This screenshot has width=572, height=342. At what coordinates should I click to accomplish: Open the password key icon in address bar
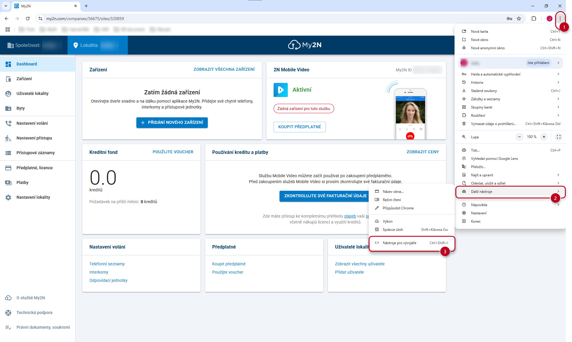509,19
